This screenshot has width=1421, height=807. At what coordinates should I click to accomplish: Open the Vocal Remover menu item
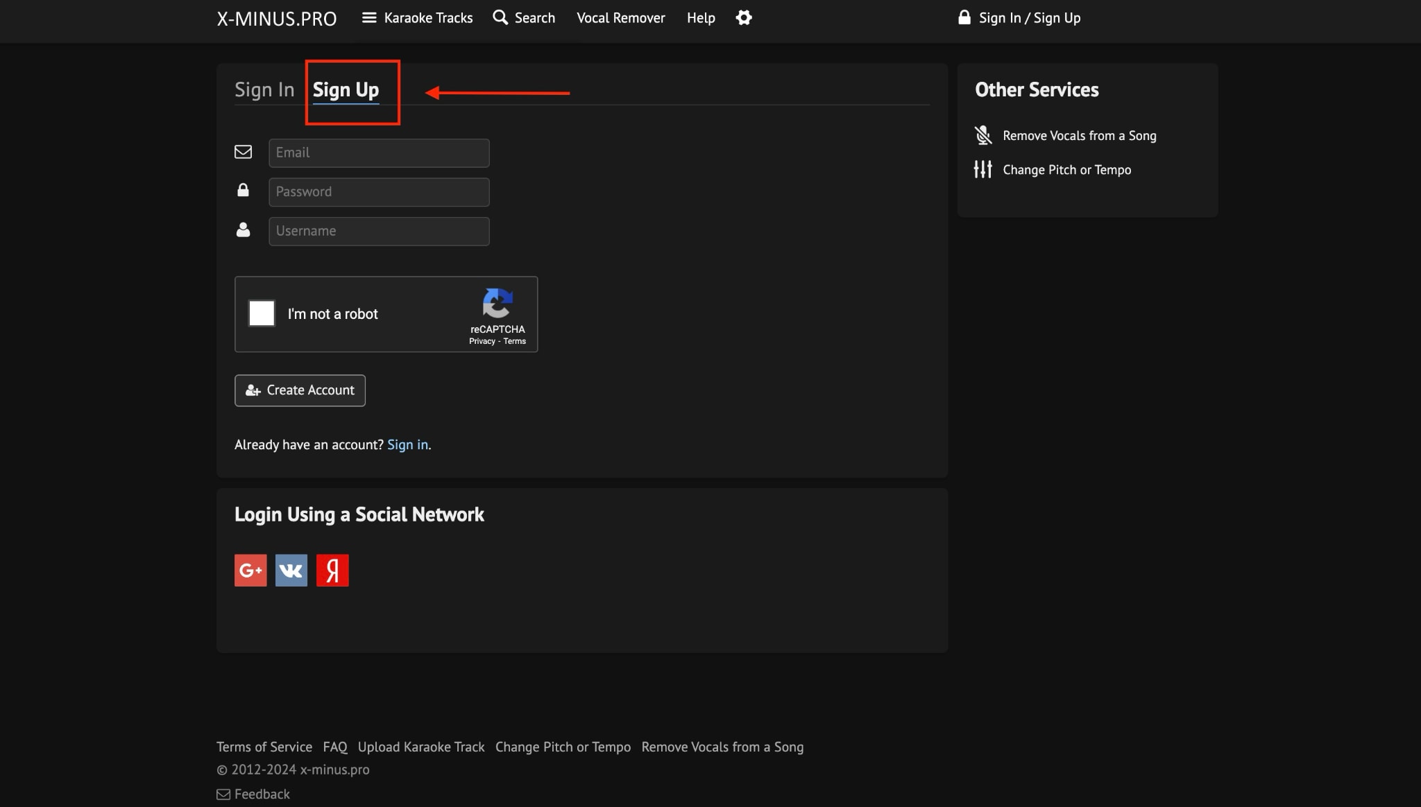tap(621, 18)
